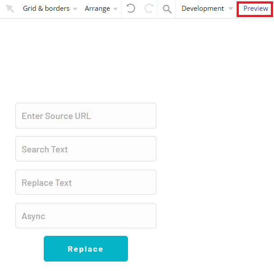274x271 pixels.
Task: Click blank canvas left of the Replace button
Action: tap(23, 249)
